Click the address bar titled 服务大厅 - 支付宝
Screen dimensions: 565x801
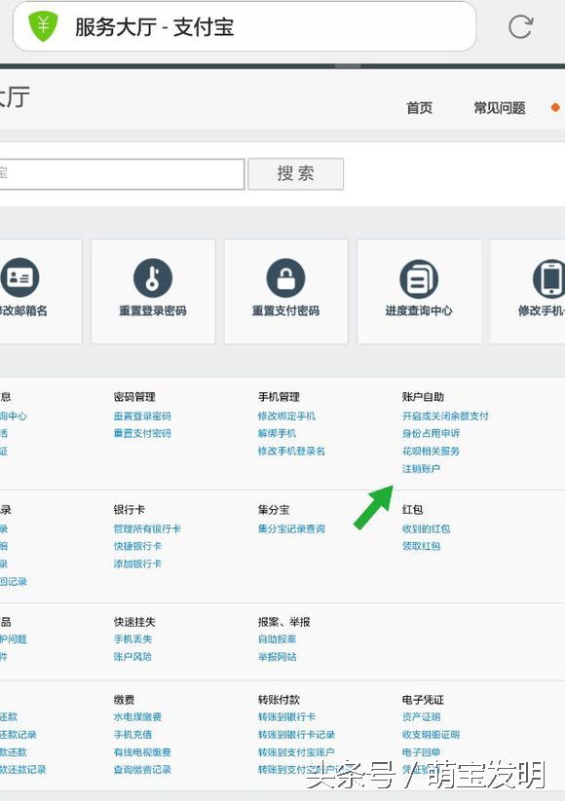[245, 26]
